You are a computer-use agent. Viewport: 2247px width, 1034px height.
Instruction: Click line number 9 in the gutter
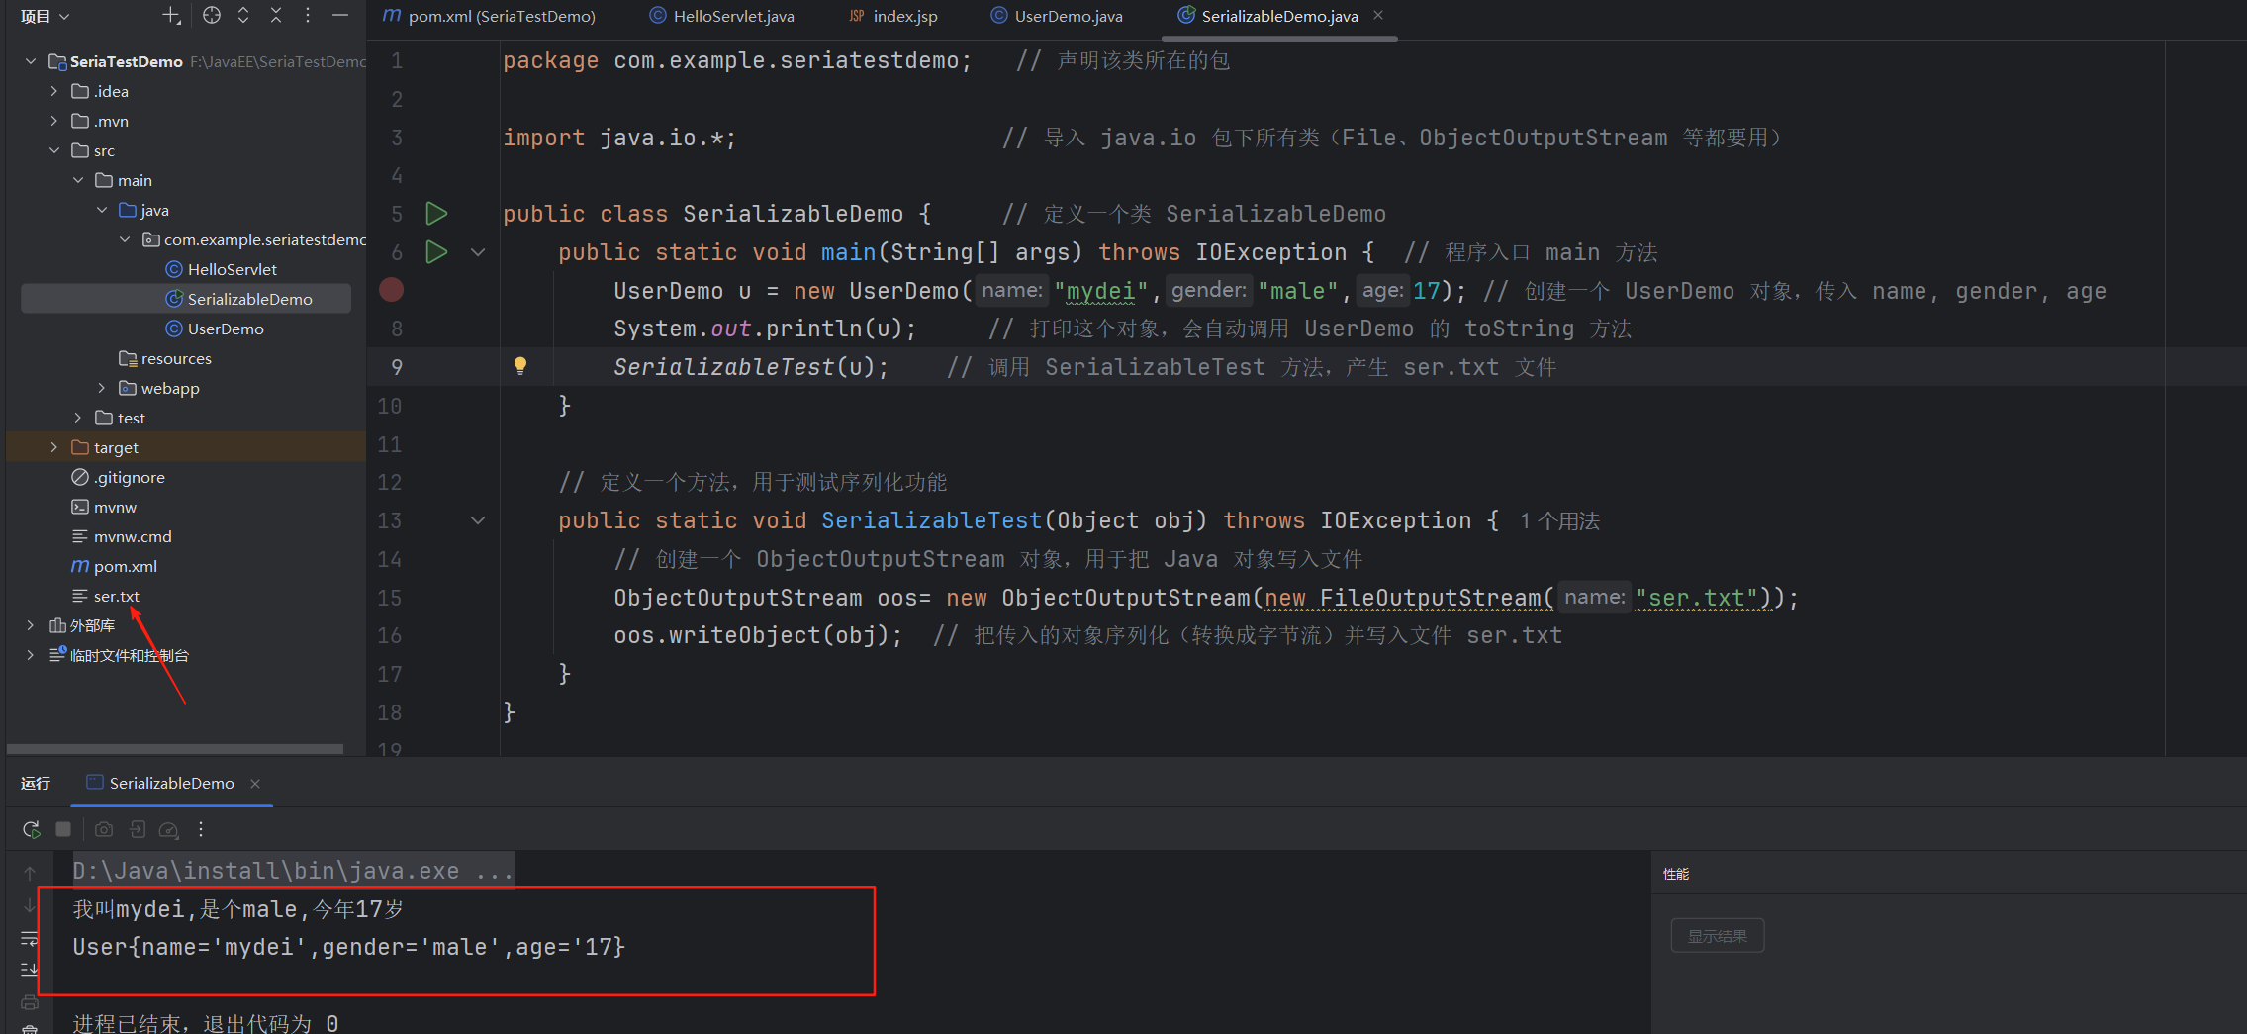coord(396,367)
